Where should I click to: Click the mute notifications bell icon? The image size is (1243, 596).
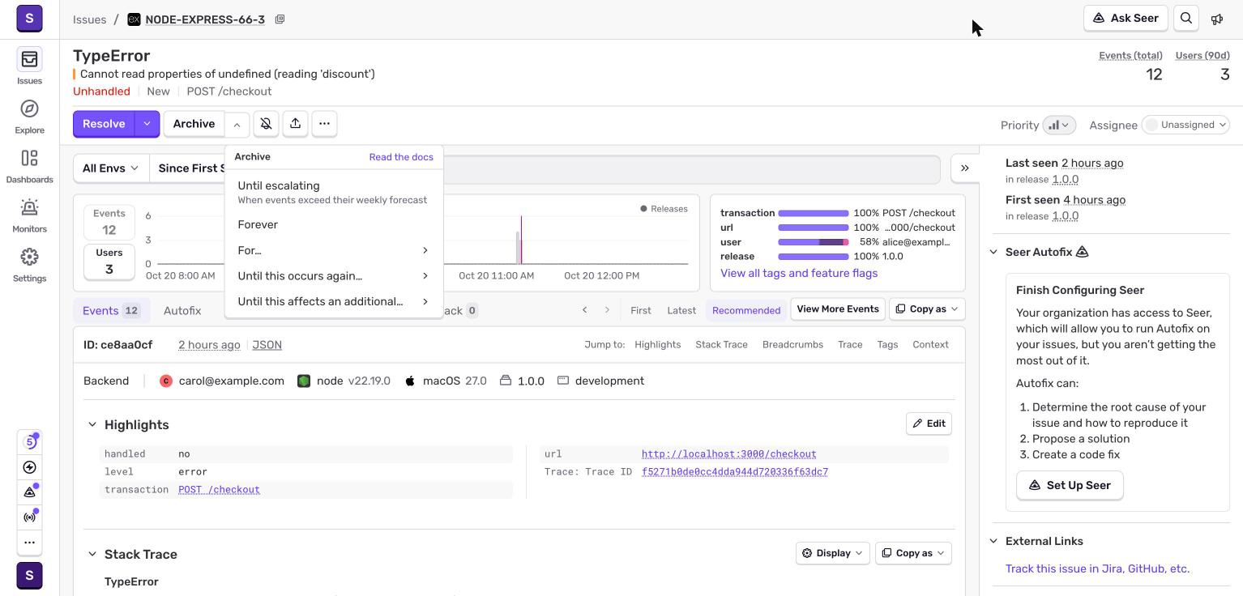coord(266,123)
